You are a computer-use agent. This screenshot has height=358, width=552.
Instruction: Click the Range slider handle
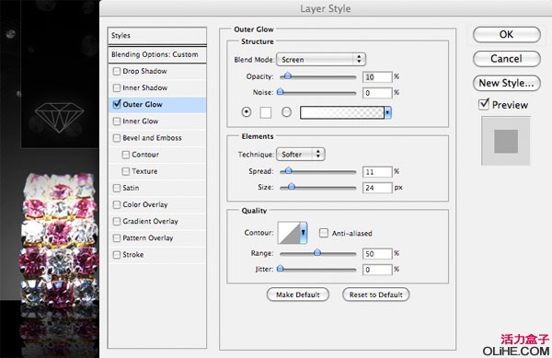click(x=317, y=252)
